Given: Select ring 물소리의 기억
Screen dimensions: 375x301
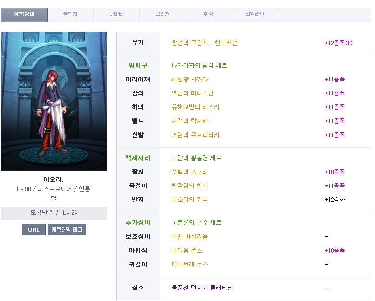Looking at the screenshot, I should click(x=190, y=200).
